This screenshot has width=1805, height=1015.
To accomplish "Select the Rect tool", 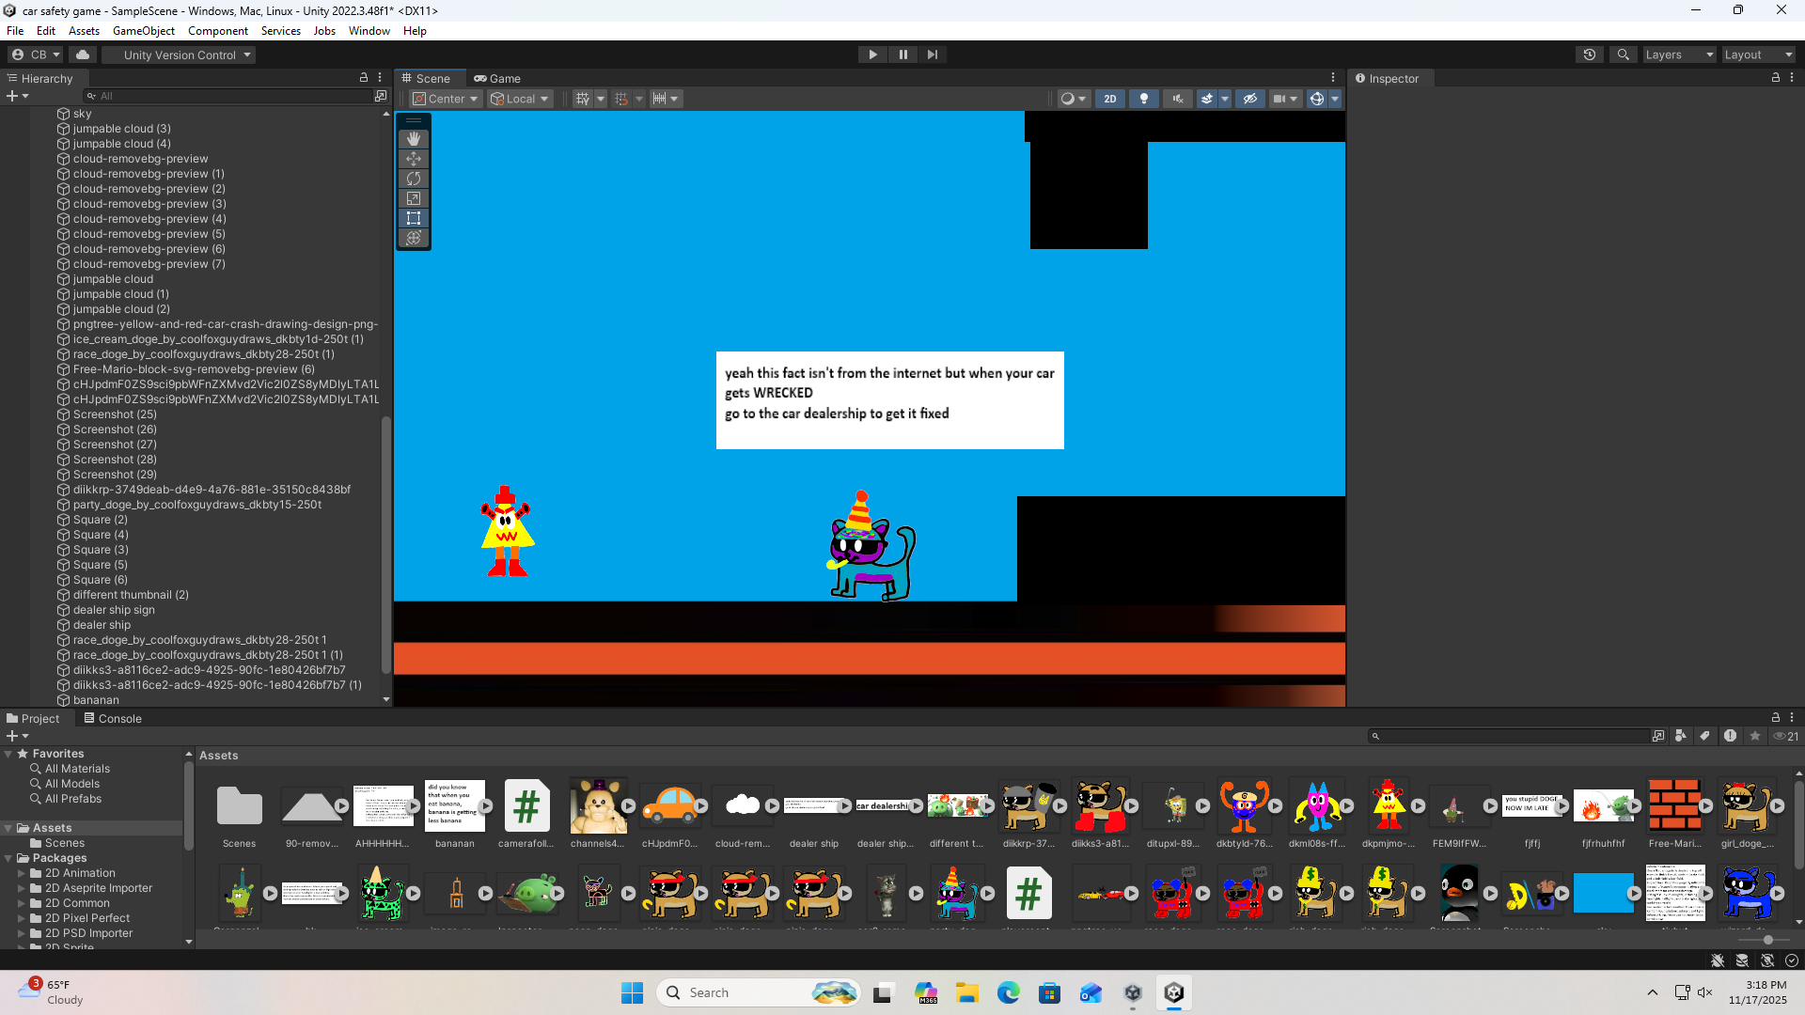I will tap(414, 218).
